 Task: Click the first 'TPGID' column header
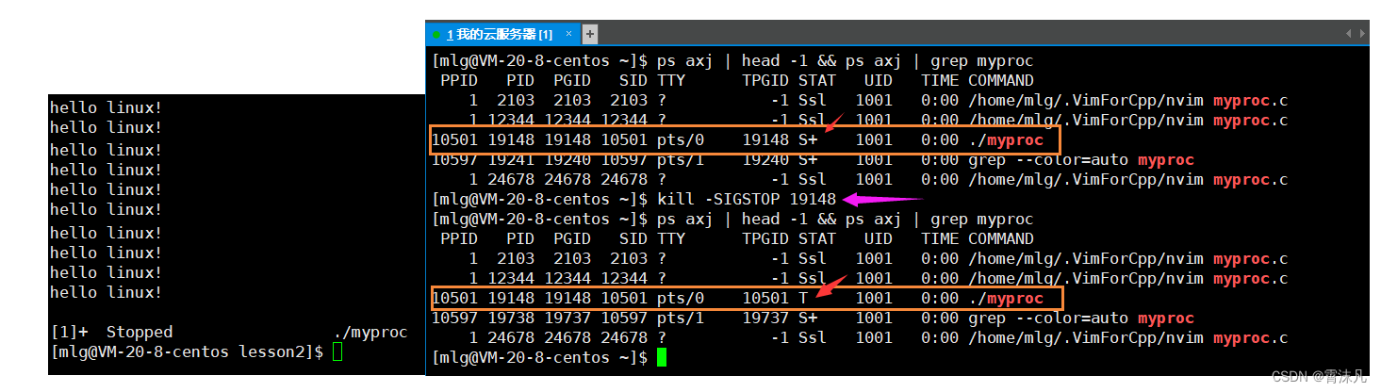pos(765,80)
